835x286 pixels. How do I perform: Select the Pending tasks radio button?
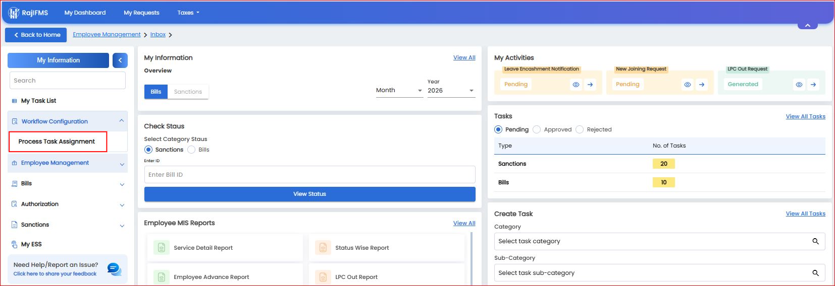[x=498, y=129]
